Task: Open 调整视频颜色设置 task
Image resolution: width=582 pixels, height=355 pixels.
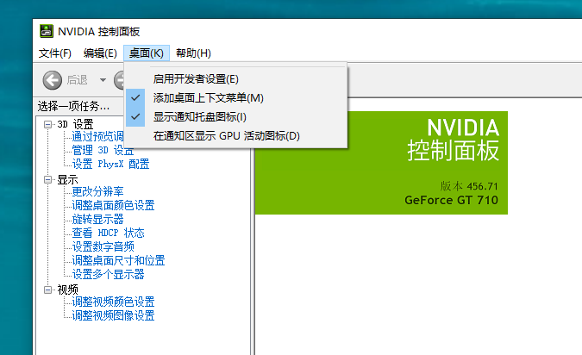Action: click(x=113, y=302)
